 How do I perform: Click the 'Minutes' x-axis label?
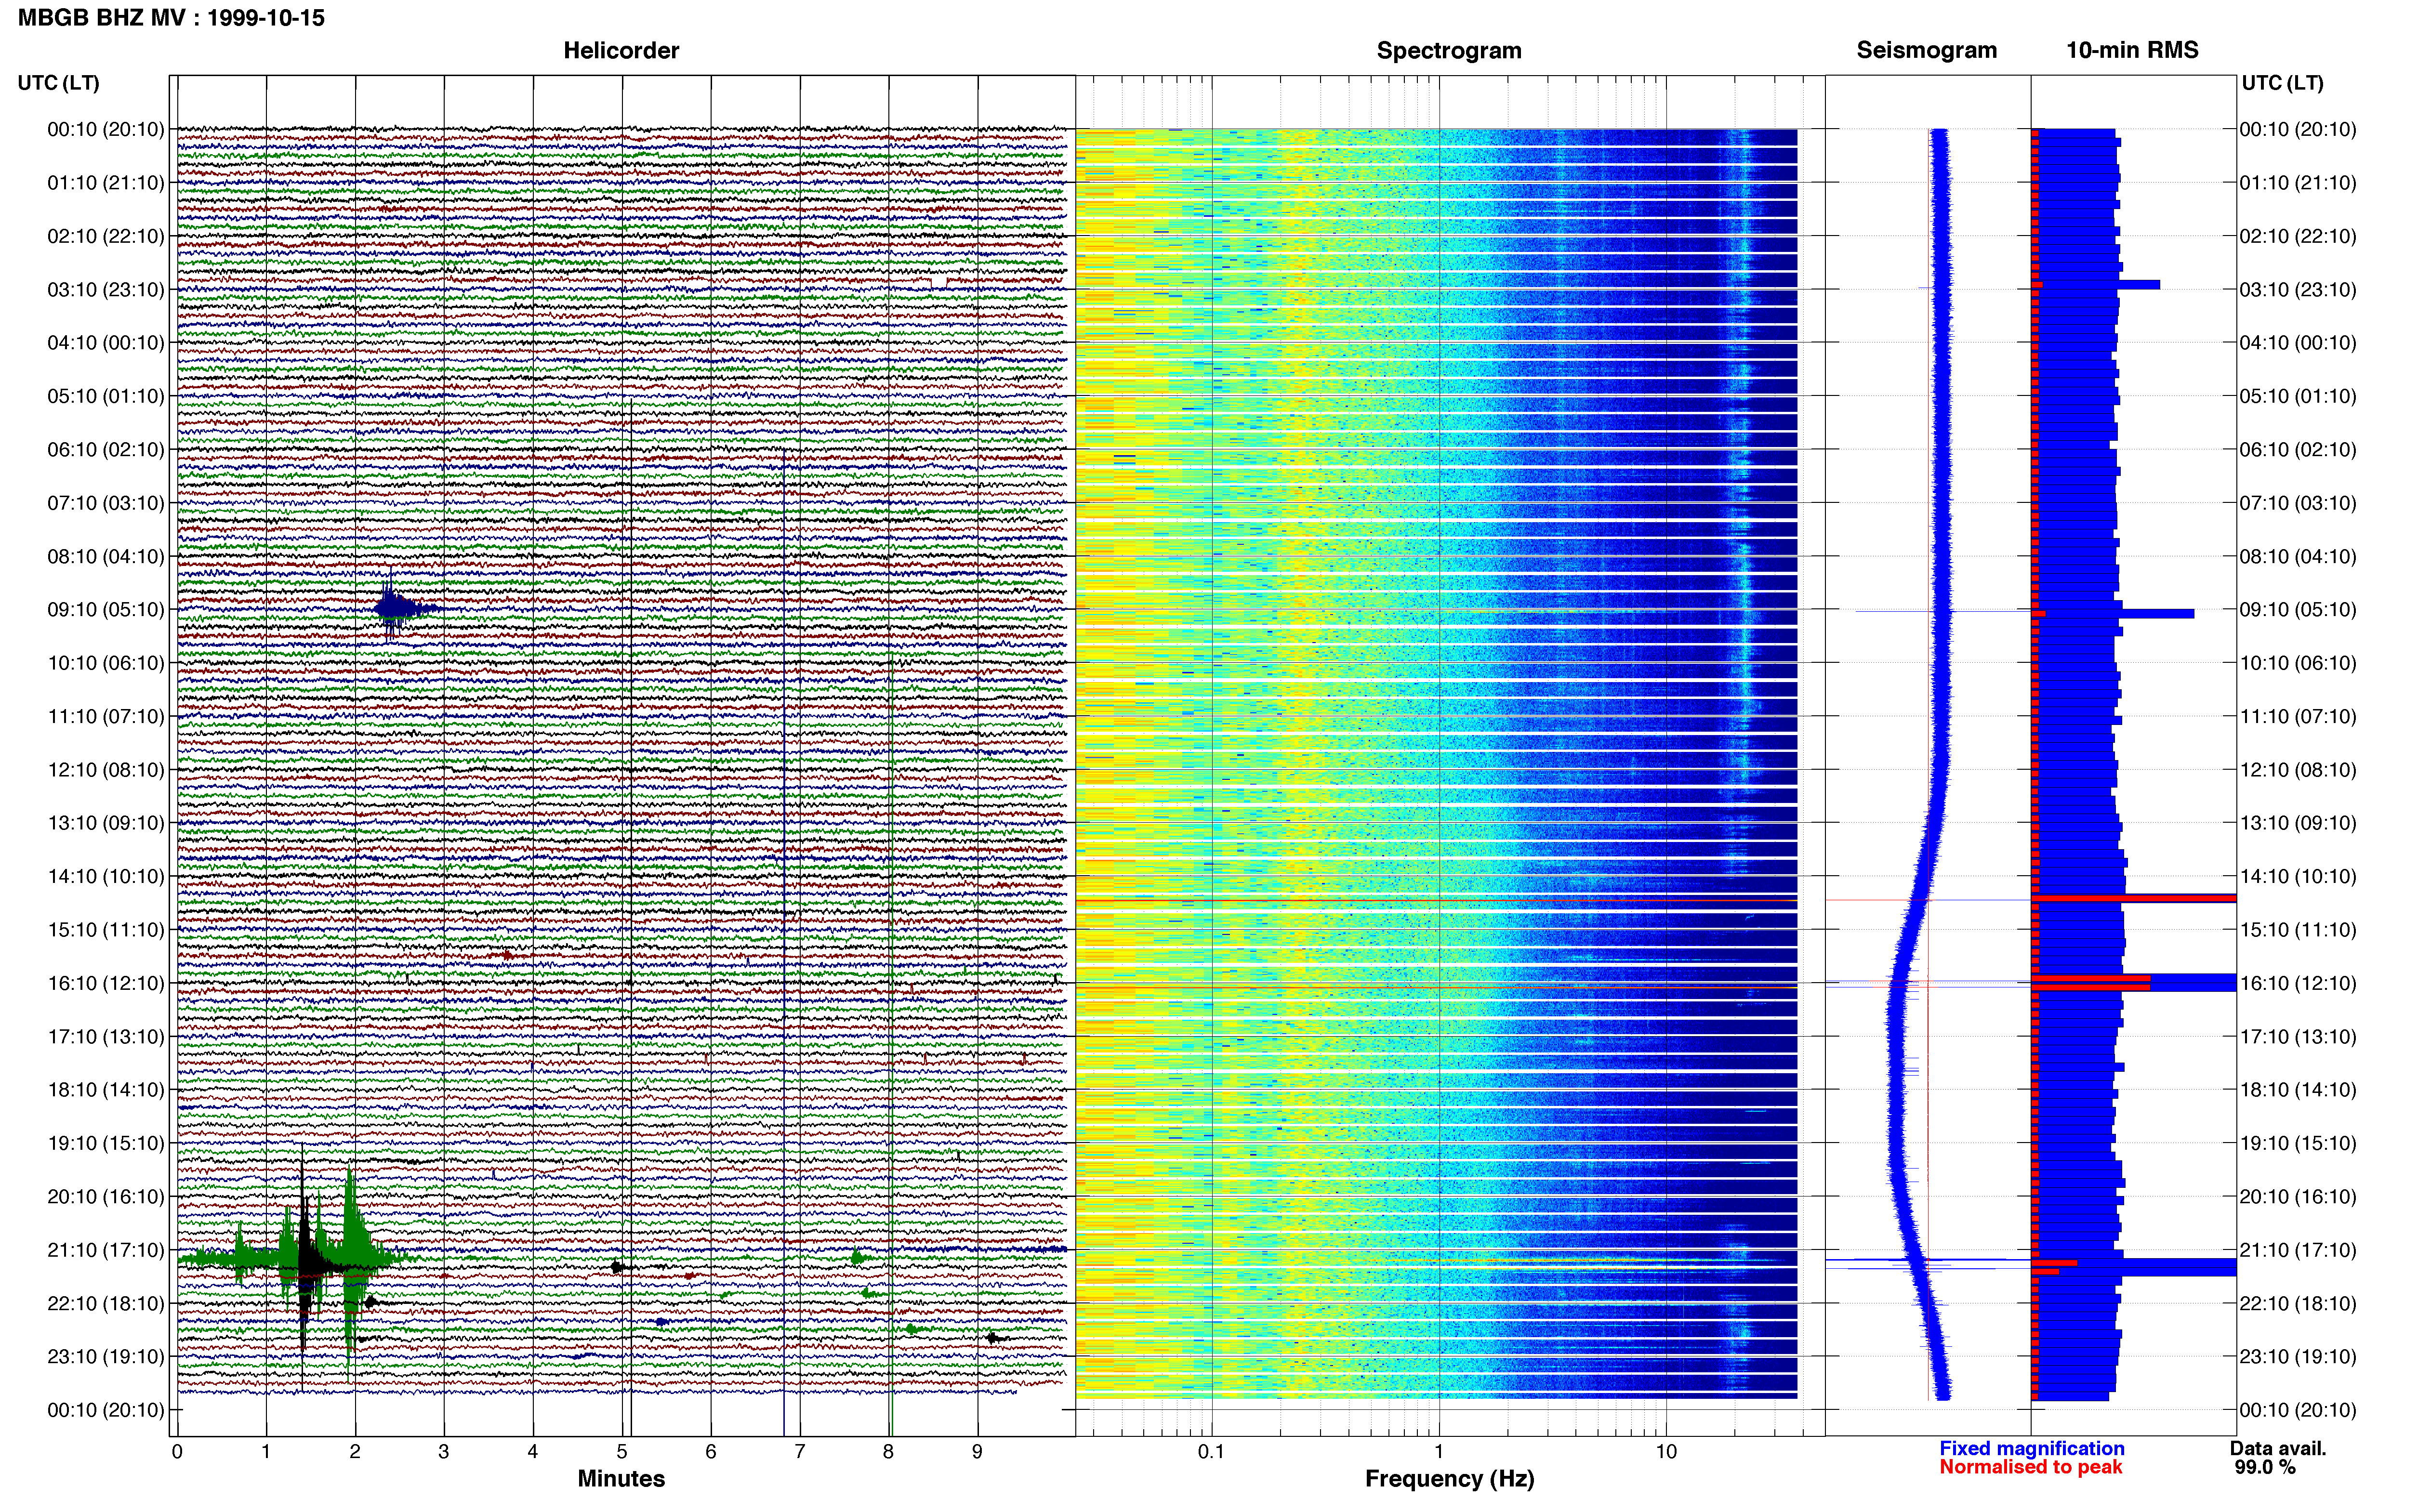621,1479
